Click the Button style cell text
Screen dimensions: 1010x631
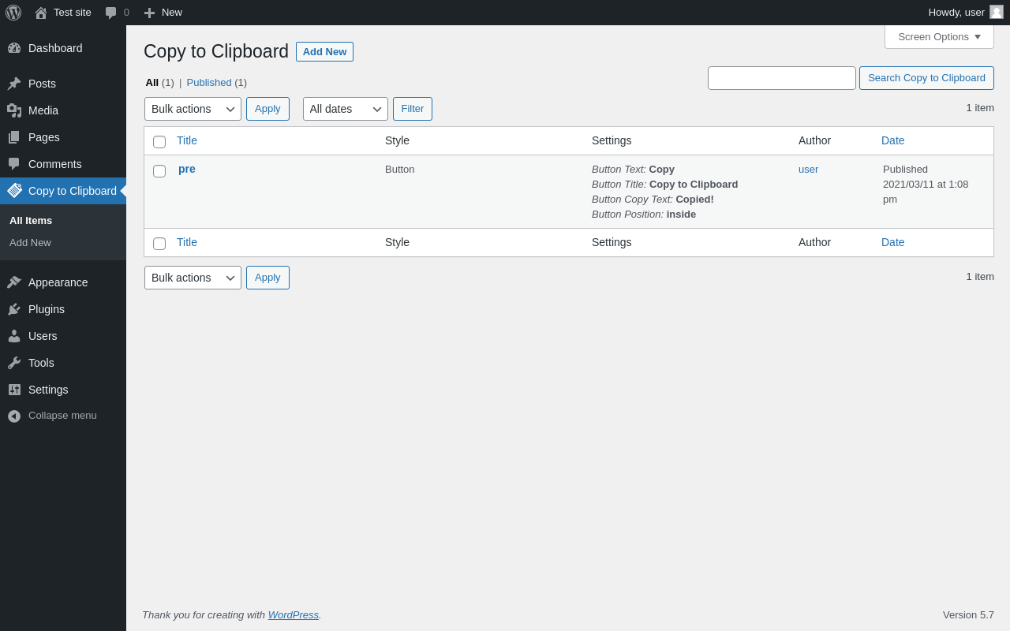click(399, 169)
